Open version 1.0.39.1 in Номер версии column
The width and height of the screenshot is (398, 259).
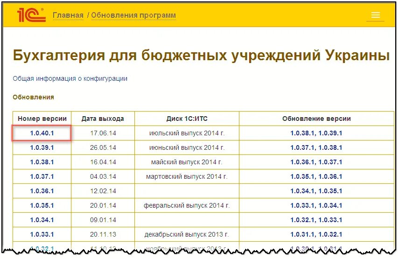coord(42,147)
